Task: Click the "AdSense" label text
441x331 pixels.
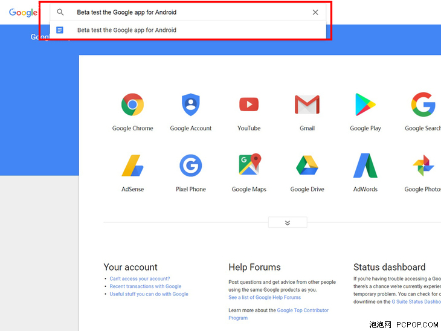Action: click(x=132, y=189)
